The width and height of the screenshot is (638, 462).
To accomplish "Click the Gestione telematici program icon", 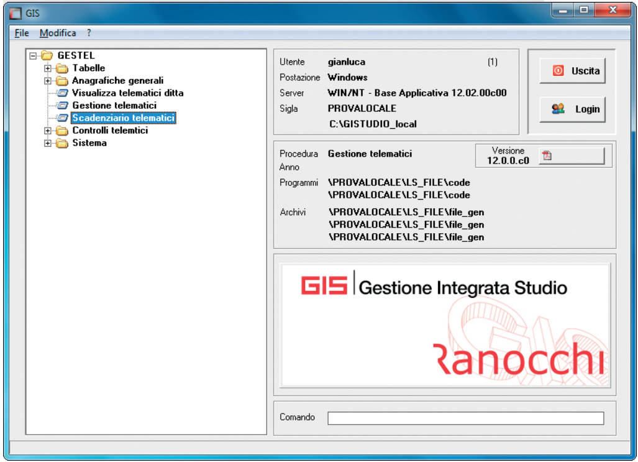I will [x=62, y=106].
